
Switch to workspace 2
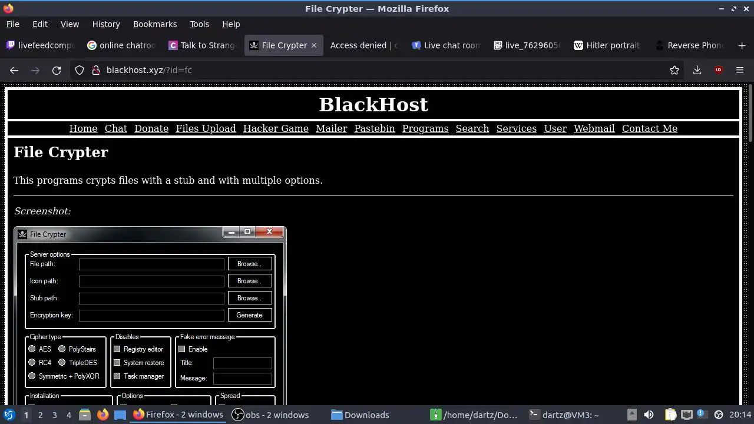click(40, 415)
